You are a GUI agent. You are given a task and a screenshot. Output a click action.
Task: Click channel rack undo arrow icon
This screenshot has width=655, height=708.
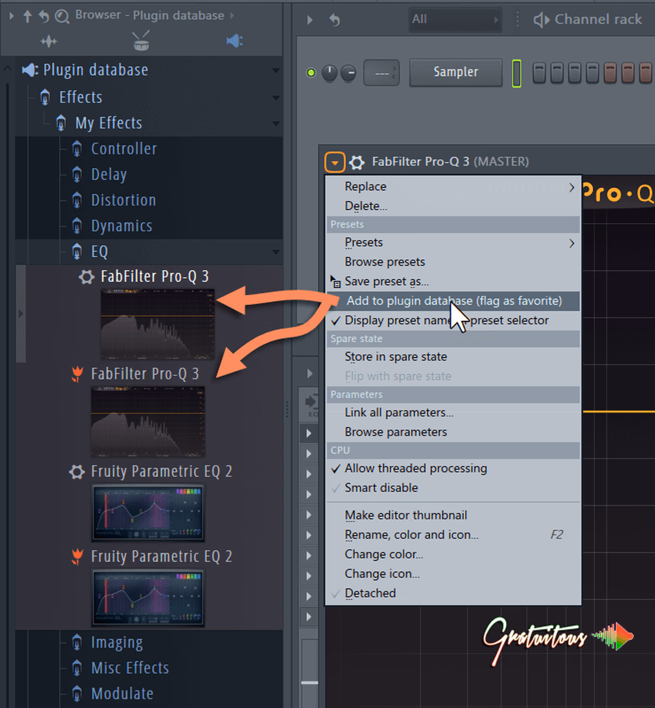point(335,20)
